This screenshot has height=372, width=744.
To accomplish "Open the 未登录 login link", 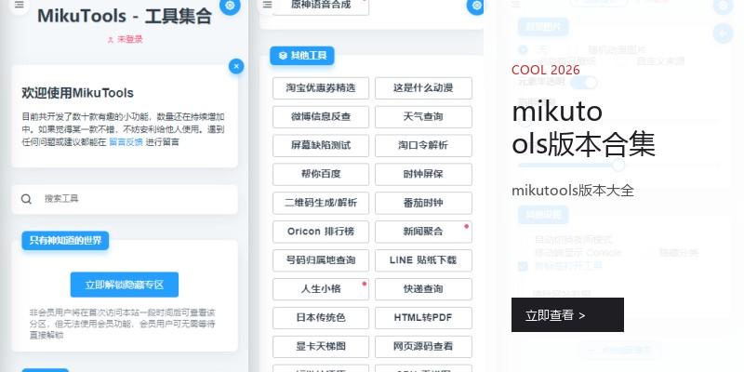I will (x=129, y=40).
